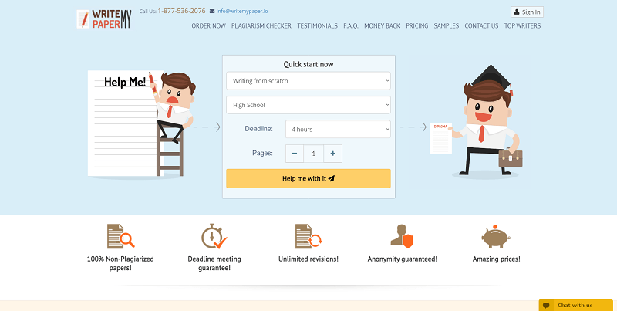Image resolution: width=617 pixels, height=311 pixels.
Task: Decrease pages with the minus button
Action: click(x=295, y=154)
